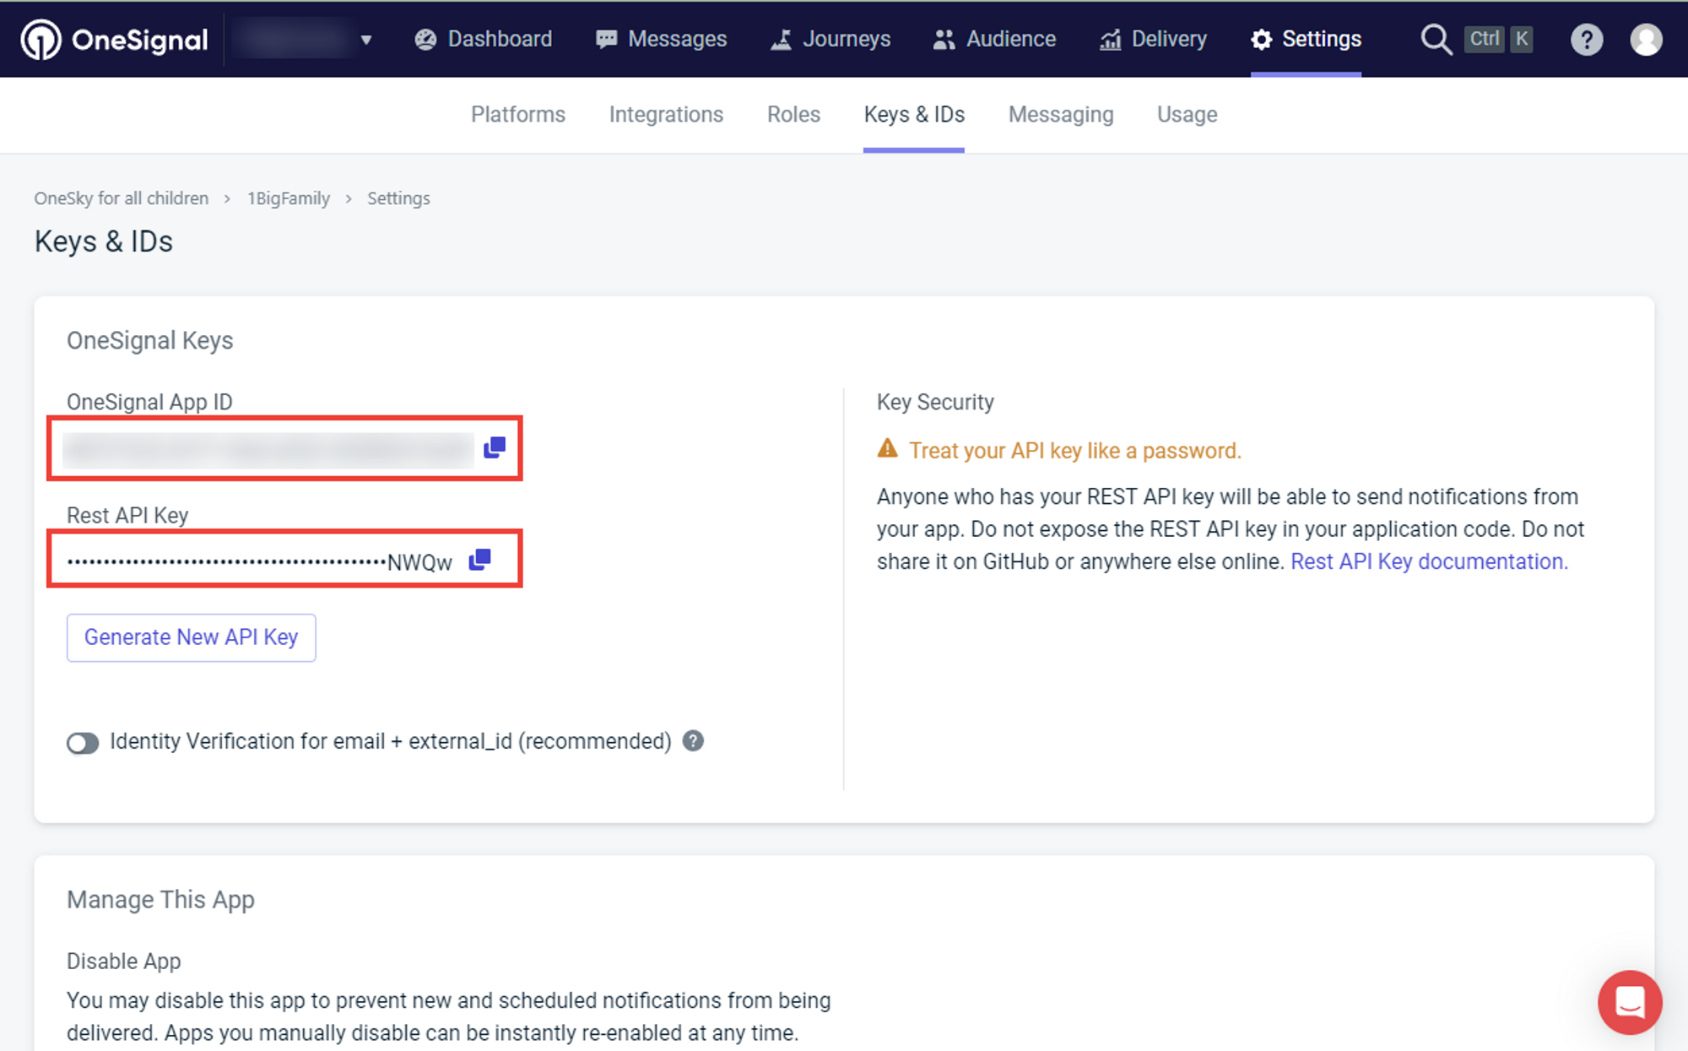Click the 'Disable App' label
Viewport: 1688px width, 1051px height.
coord(124,962)
